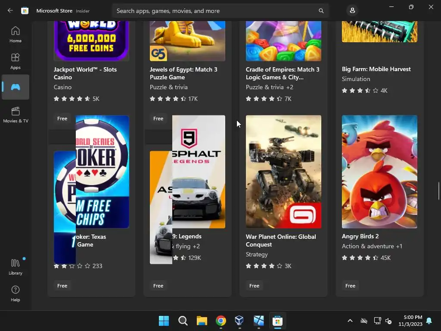
Task: Click the Casino category label
Action: point(62,87)
